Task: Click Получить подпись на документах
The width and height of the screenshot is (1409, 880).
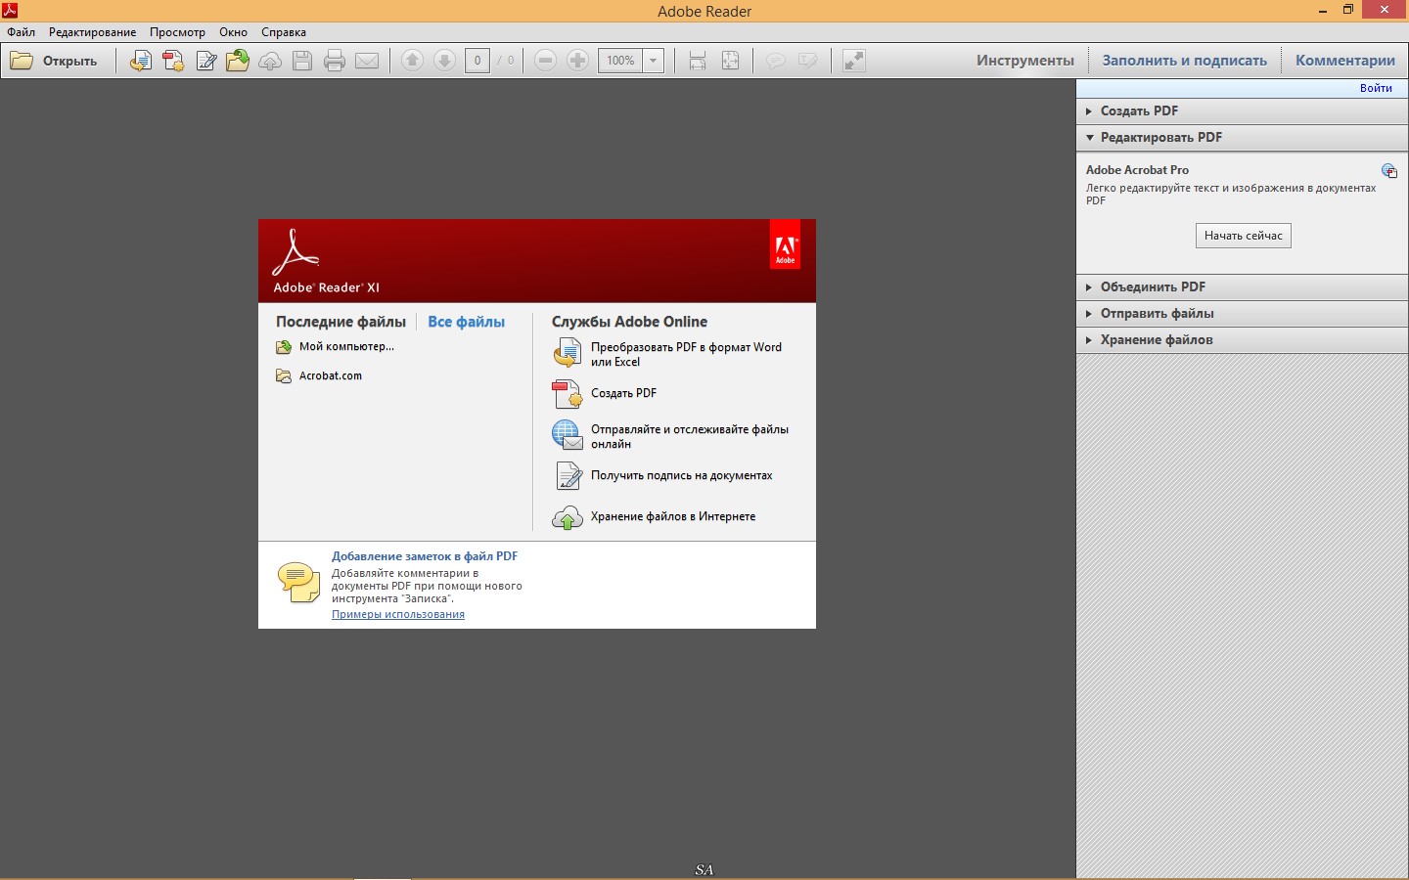Action: click(x=681, y=475)
